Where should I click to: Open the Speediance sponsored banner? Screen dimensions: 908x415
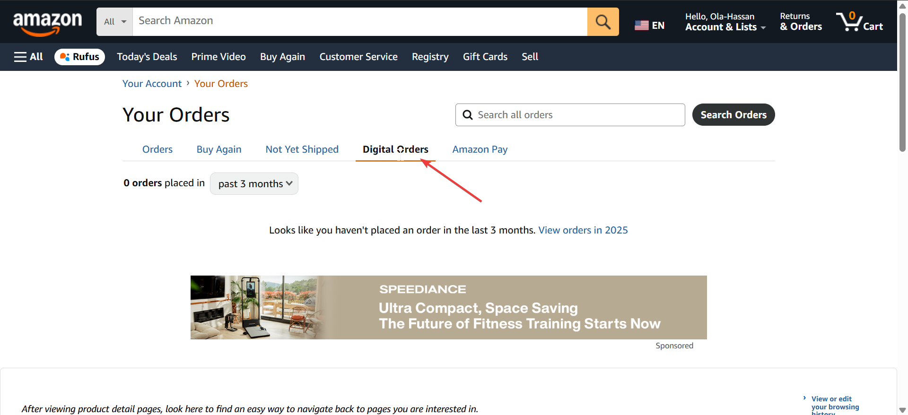[x=448, y=307]
